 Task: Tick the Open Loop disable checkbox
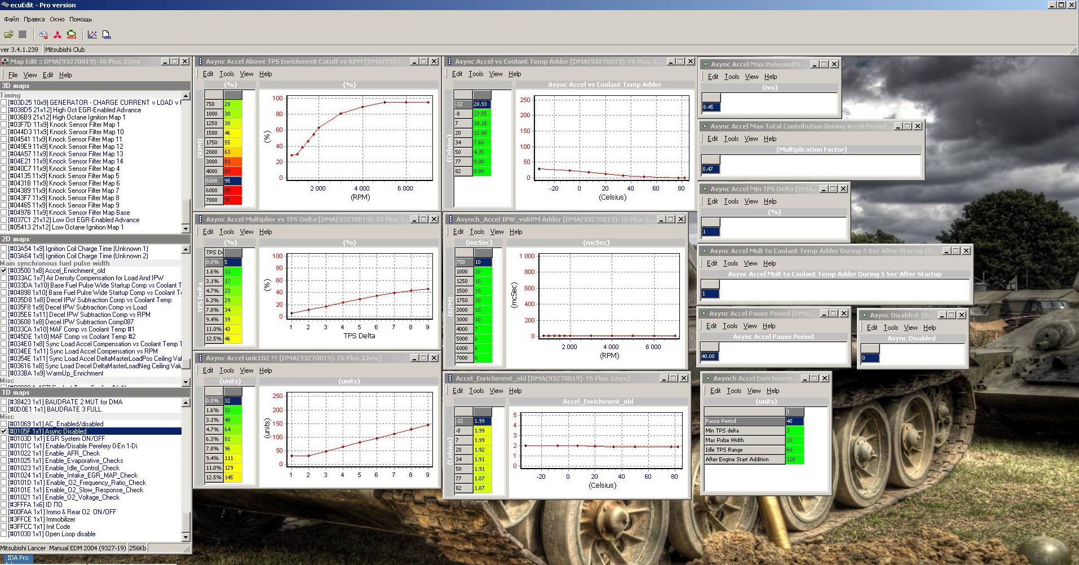tap(4, 534)
